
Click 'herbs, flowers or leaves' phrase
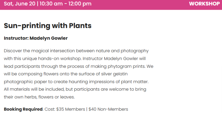coord(50,97)
